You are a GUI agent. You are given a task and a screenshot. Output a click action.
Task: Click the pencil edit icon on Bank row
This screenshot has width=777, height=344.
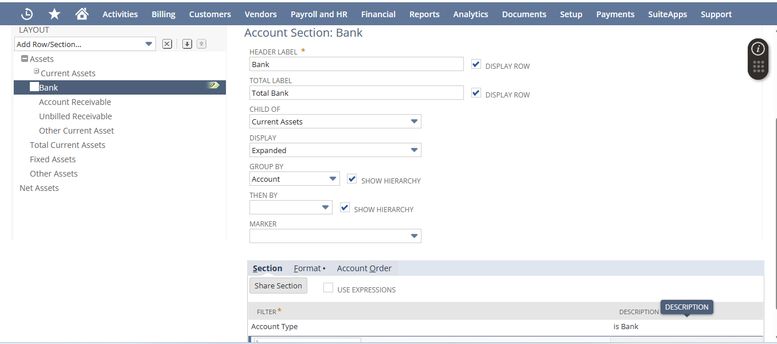(213, 85)
